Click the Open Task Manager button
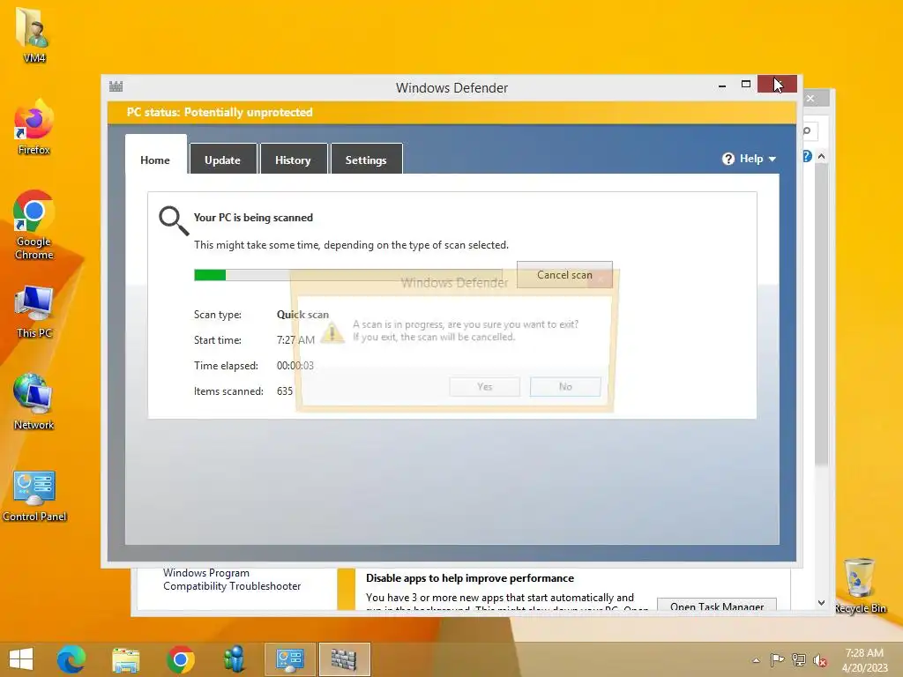 click(x=717, y=606)
